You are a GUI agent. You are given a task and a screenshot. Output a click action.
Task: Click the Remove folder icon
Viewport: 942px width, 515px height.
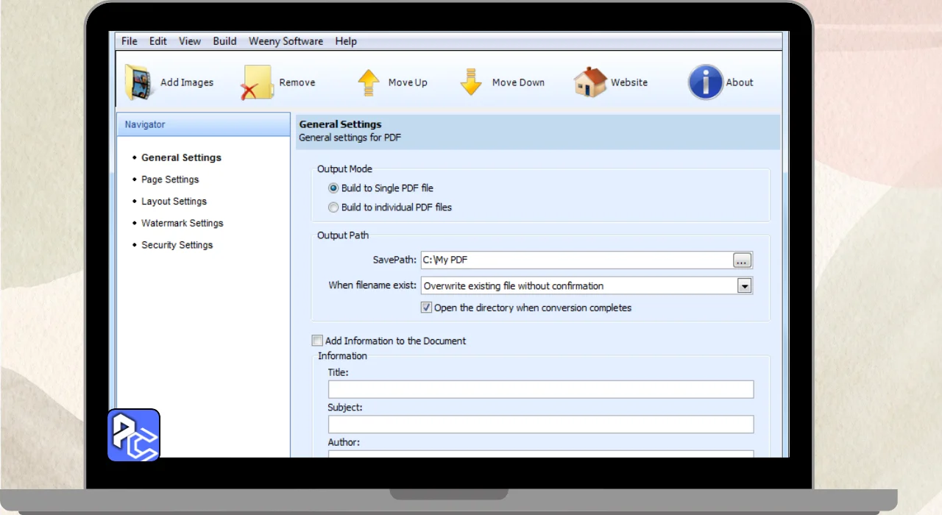pyautogui.click(x=258, y=82)
